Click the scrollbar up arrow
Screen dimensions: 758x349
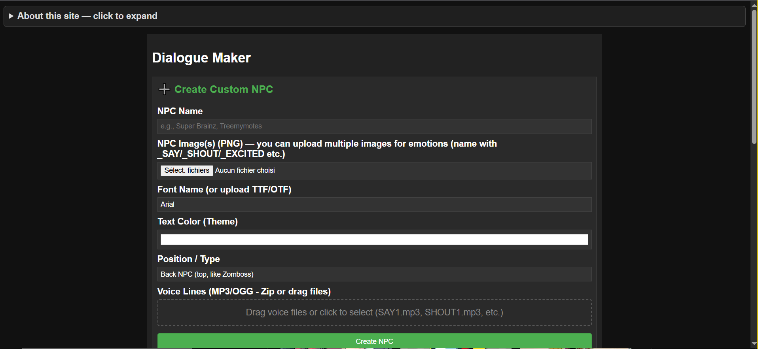coord(754,4)
